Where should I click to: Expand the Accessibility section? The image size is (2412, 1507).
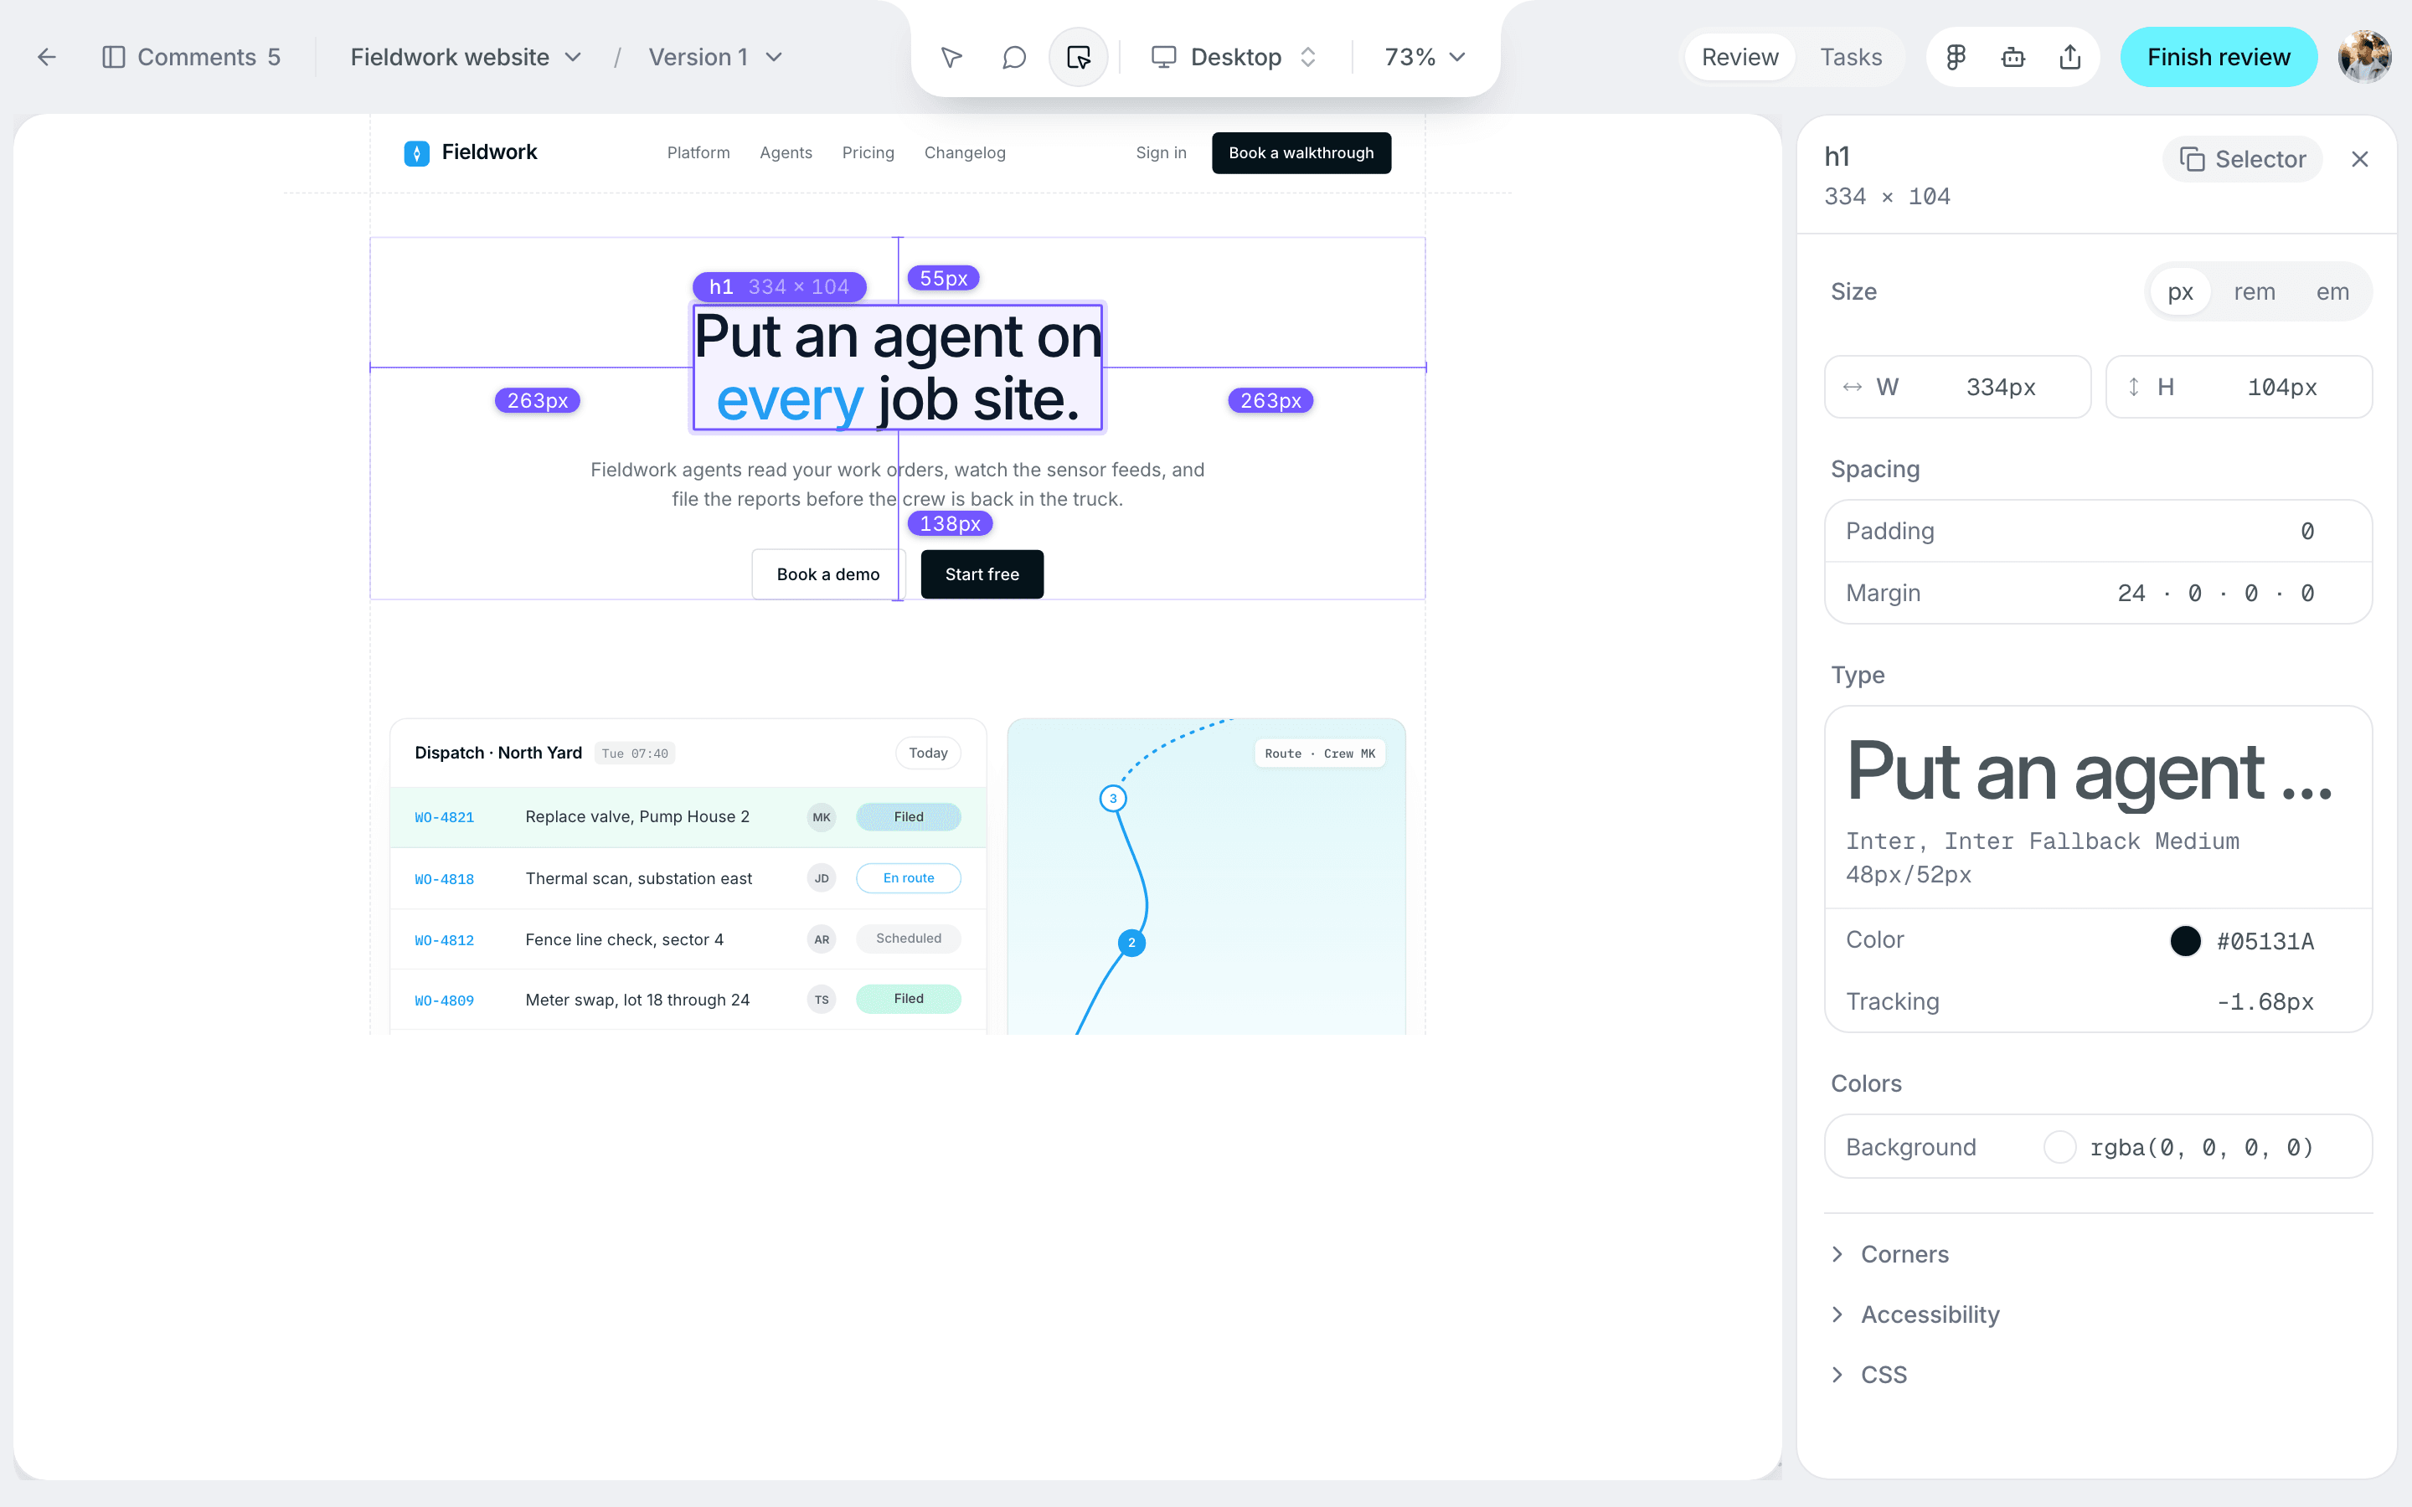(1915, 1314)
